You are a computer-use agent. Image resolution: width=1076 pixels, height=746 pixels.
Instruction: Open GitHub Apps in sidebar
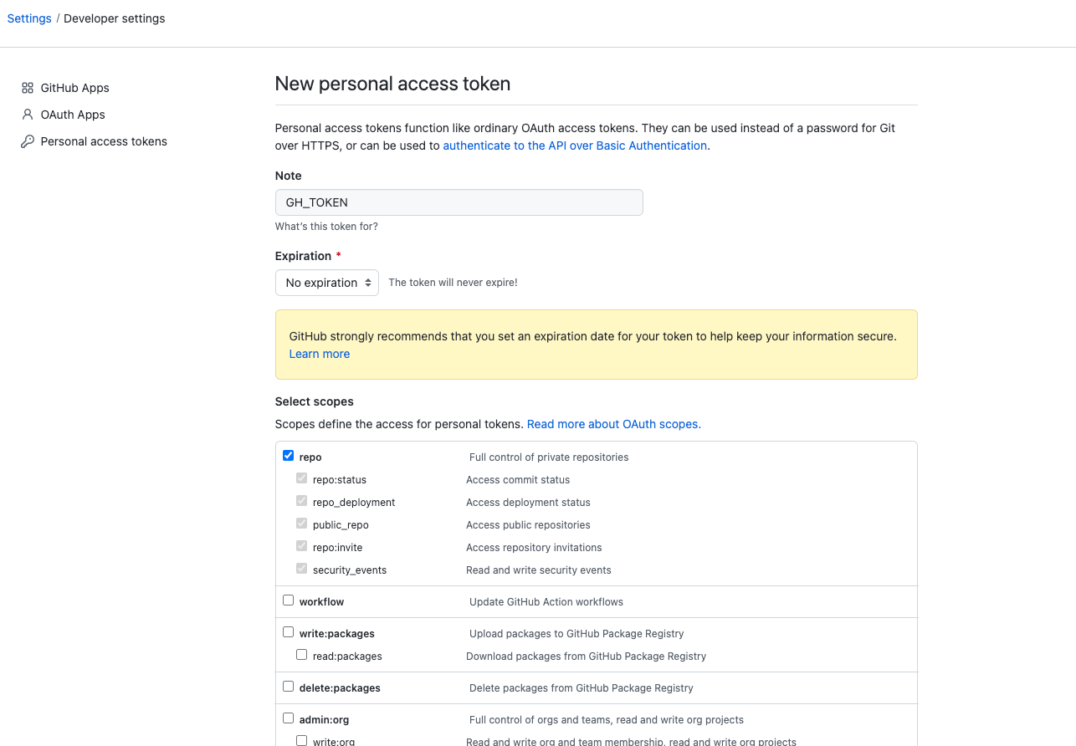pyautogui.click(x=74, y=88)
